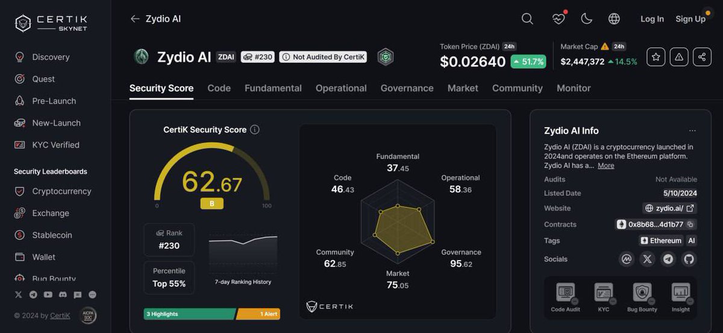The height and width of the screenshot is (333, 723).
Task: Open the language globe icon
Action: (614, 19)
